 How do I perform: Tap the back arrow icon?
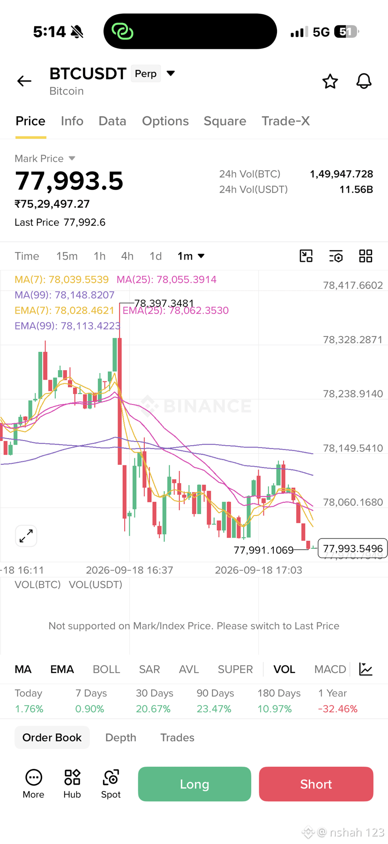(x=24, y=81)
